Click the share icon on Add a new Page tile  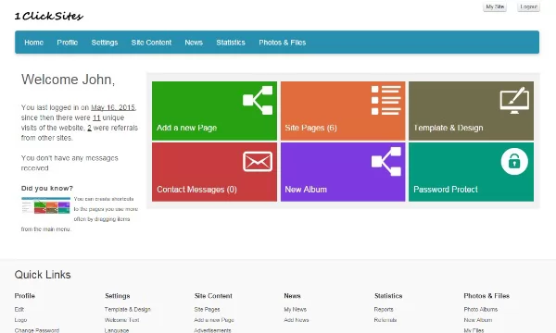(x=258, y=100)
